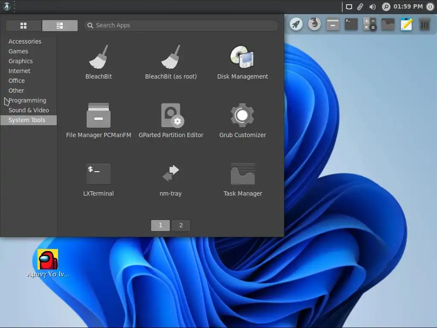Image resolution: width=437 pixels, height=328 pixels.
Task: Select the Games category
Action: pyautogui.click(x=29, y=51)
